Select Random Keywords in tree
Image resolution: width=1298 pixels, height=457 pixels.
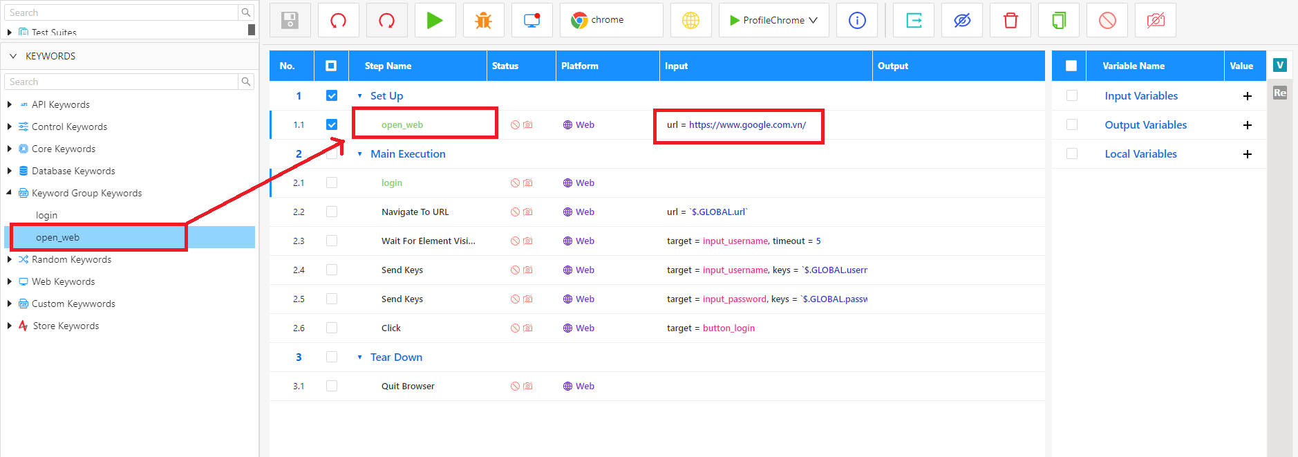(71, 259)
